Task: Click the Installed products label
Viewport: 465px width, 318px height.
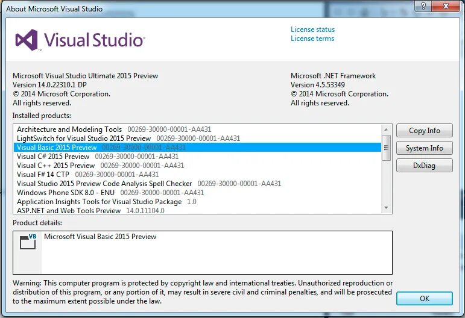Action: (x=42, y=116)
